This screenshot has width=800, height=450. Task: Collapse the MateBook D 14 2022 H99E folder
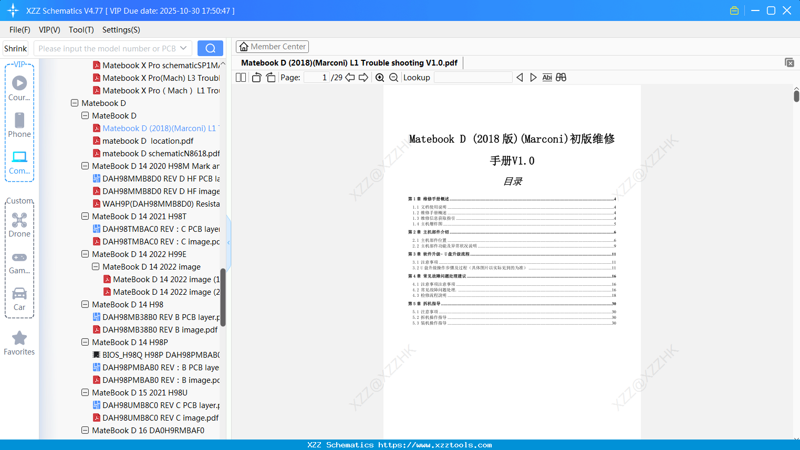click(85, 254)
